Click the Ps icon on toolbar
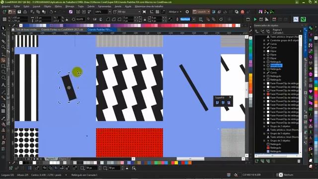The width and height of the screenshot is (318, 179). [296, 19]
